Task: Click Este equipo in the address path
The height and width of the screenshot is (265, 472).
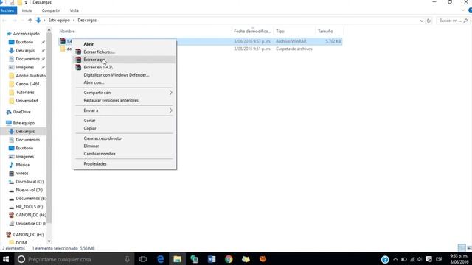Action: coord(59,20)
